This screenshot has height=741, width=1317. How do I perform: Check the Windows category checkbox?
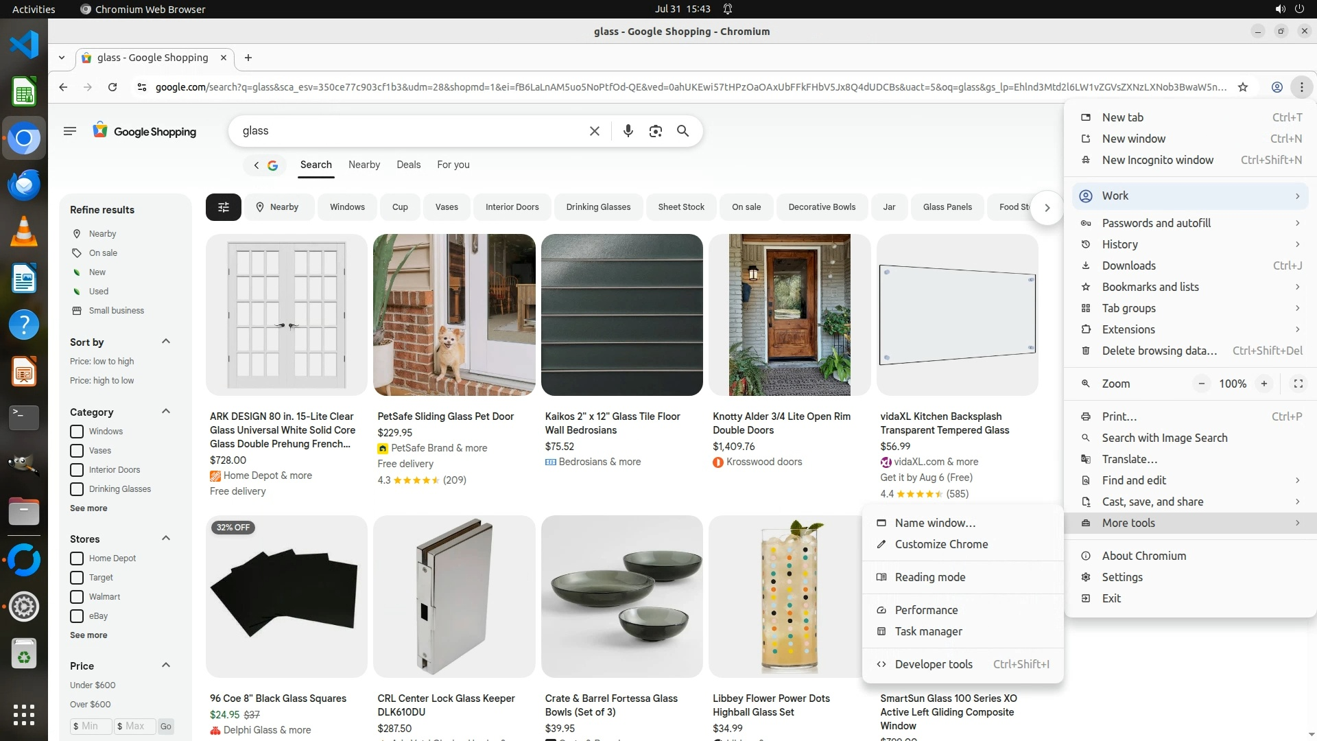[77, 432]
